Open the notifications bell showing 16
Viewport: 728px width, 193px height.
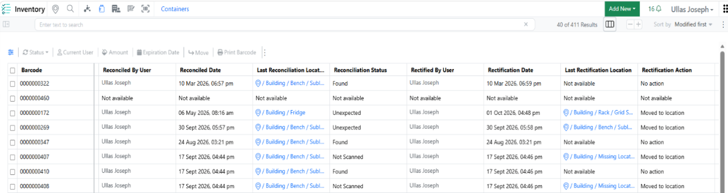[x=655, y=9]
